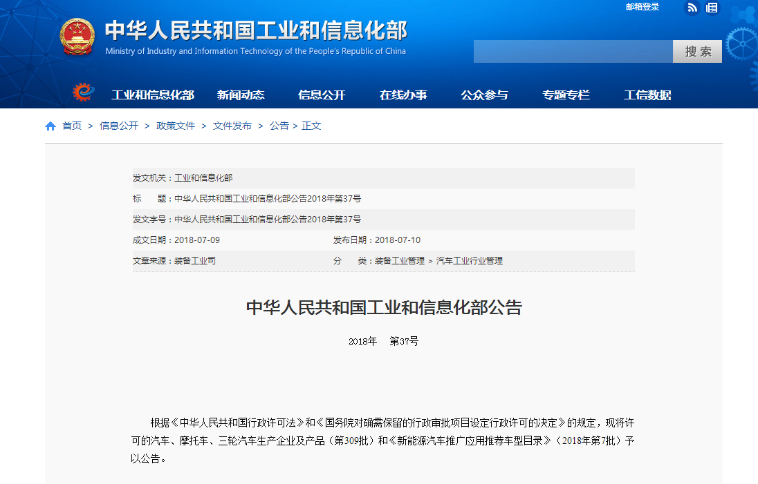Image resolution: width=758 pixels, height=484 pixels.
Task: Open 邮箱登录 mailbox login link
Action: coord(642,7)
